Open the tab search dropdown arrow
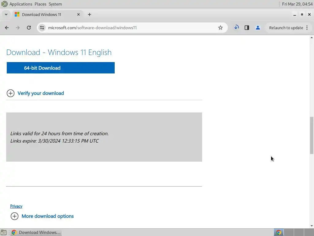The width and height of the screenshot is (314, 236). 6,14
